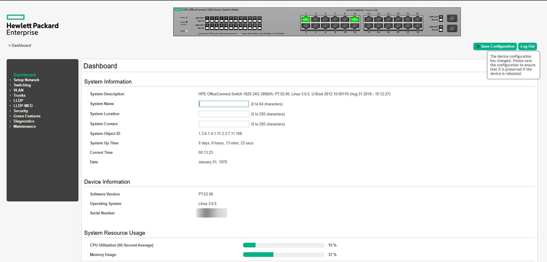Select port 7 in the switch image

click(335, 19)
